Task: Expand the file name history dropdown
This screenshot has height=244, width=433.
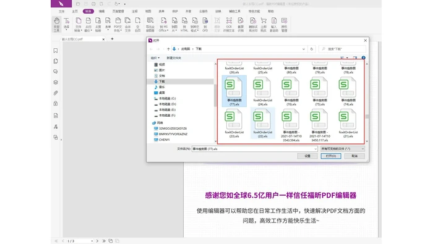Action: coord(315,149)
